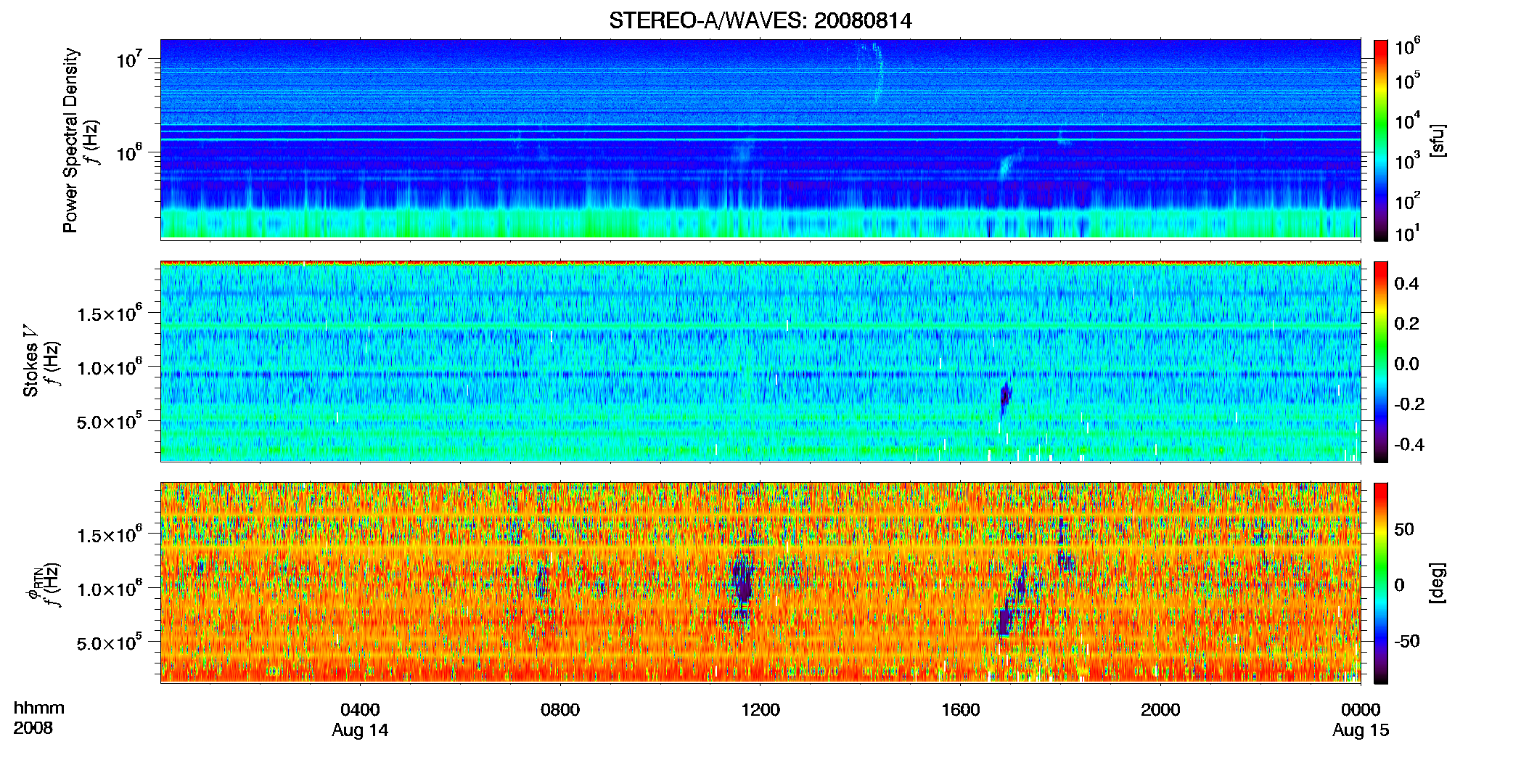Click the 1.0×10^6 tick in the Stokes V panel

110,367
